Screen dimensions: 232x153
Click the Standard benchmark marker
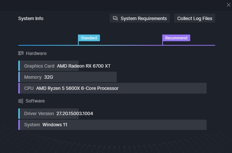89,38
